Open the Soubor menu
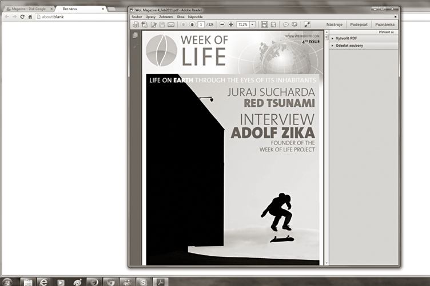The width and height of the screenshot is (430, 286). coord(137,17)
